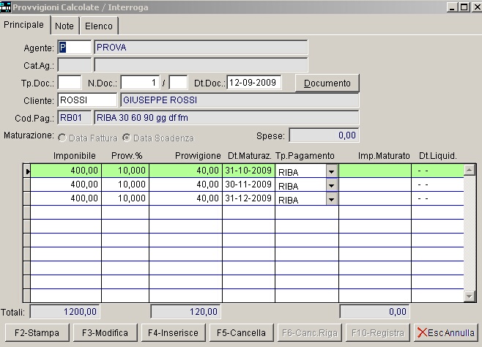The height and width of the screenshot is (347, 482).
Task: Click the GIUSEPPE ROSSI name field
Action: click(240, 100)
